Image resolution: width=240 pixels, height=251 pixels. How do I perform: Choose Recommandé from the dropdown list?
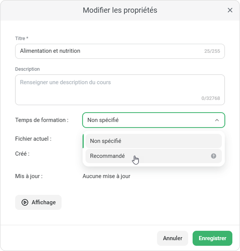[107, 156]
